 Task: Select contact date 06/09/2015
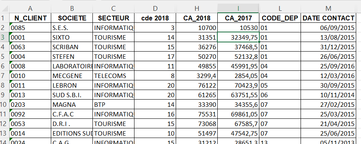[328, 28]
